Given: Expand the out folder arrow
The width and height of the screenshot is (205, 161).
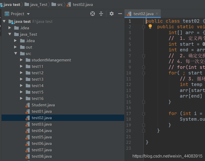Looking at the screenshot, I should point(15,47).
